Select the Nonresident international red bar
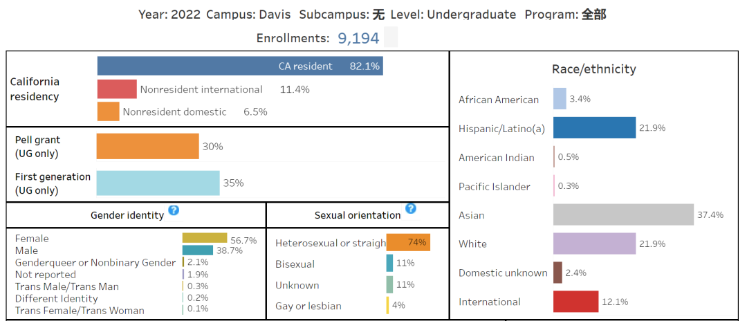This screenshot has width=747, height=321. (117, 89)
